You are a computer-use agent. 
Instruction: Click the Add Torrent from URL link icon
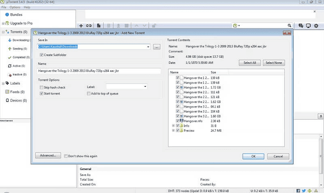click(x=89, y=26)
